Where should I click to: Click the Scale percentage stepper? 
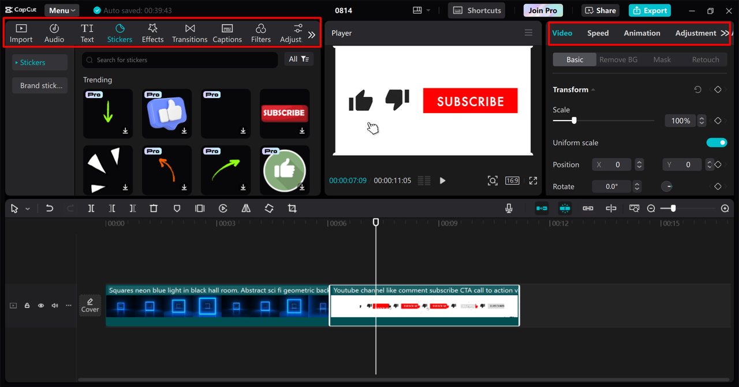tap(701, 121)
